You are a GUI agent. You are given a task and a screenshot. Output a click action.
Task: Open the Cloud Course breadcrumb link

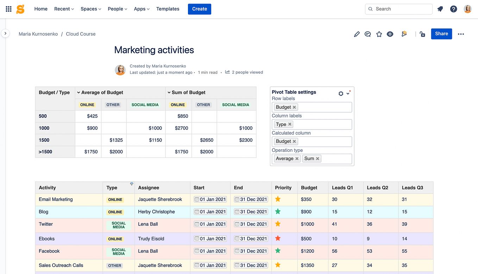tap(81, 34)
